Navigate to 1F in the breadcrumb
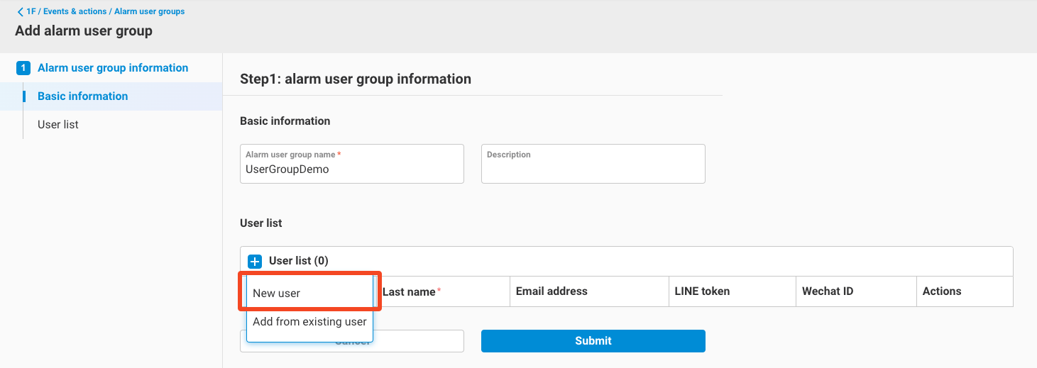 coord(31,11)
